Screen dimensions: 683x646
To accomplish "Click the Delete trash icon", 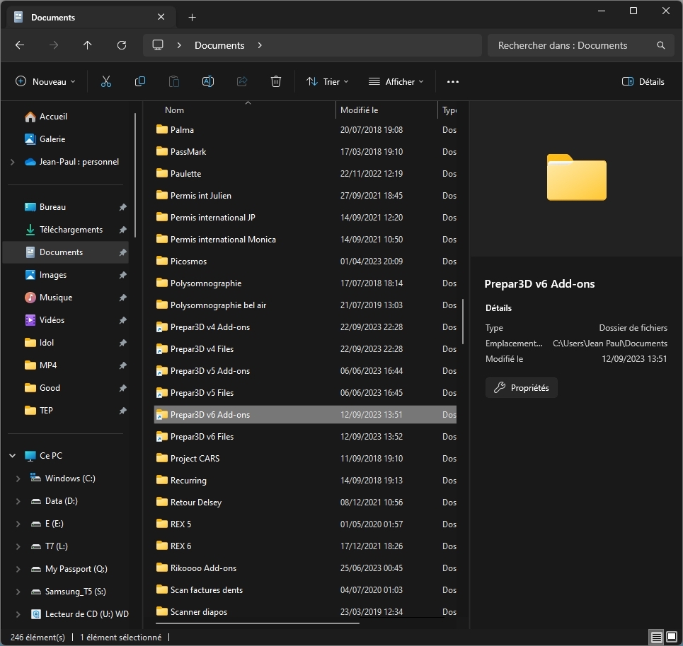I will (x=276, y=82).
